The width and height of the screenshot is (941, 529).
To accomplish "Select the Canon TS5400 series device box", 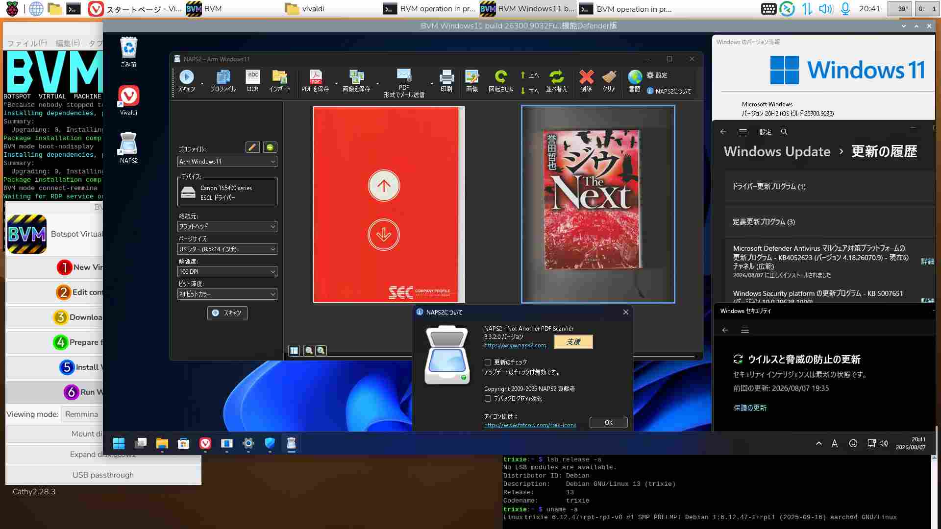I will (227, 192).
